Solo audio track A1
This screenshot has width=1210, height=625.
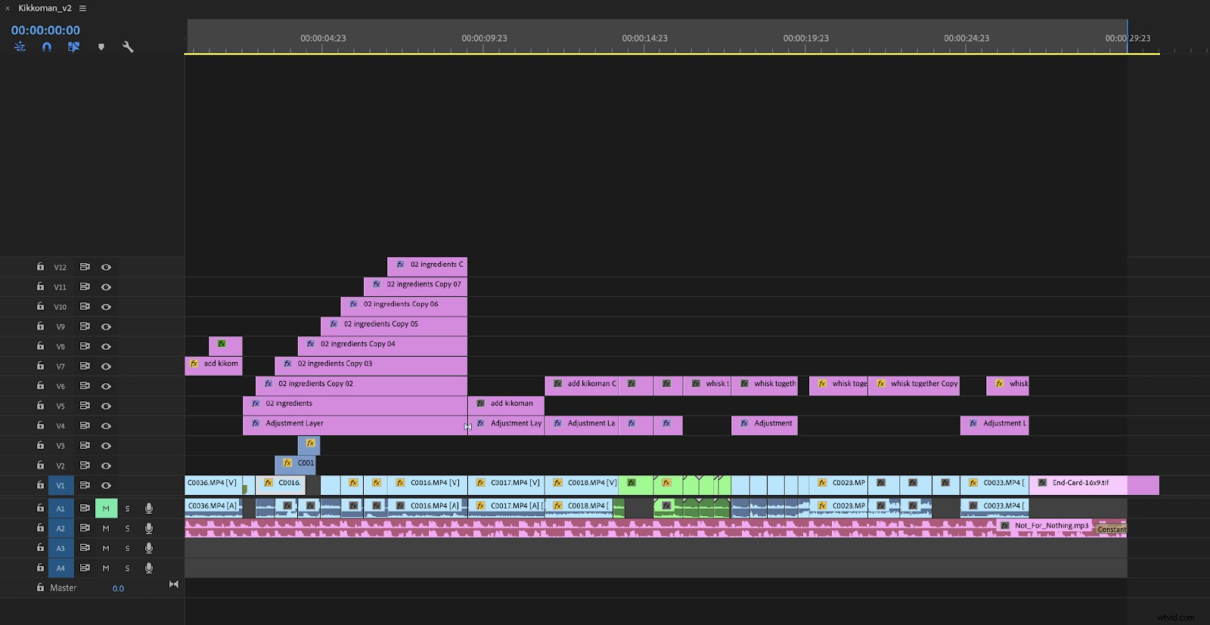[127, 509]
